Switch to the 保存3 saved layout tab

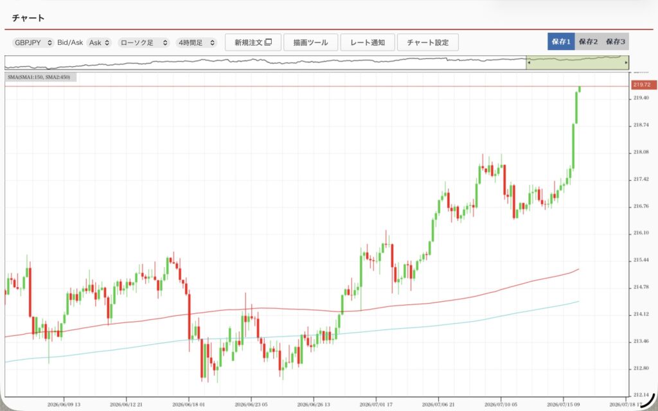coord(615,42)
